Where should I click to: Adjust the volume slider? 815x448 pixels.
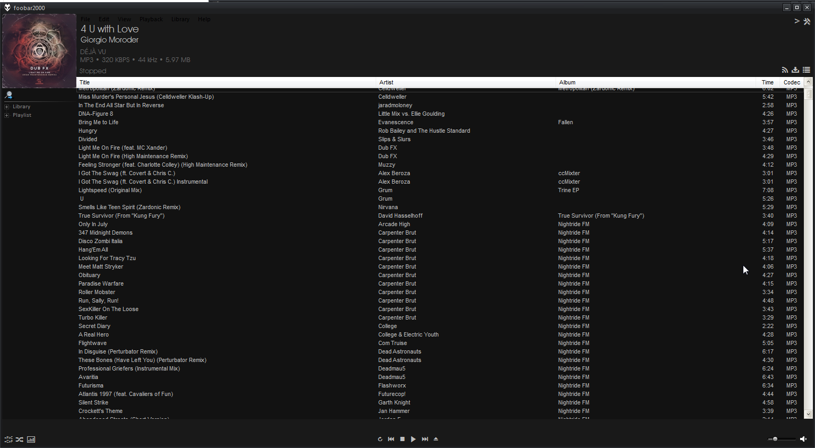point(782,439)
